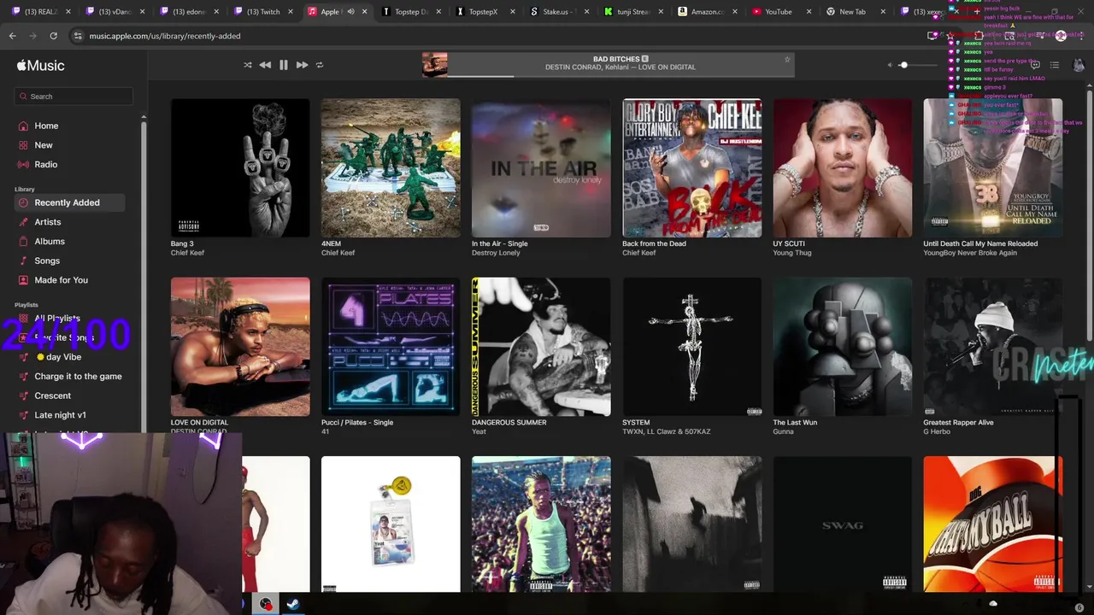Image resolution: width=1094 pixels, height=615 pixels.
Task: Click Chief Keef link under Bang 3
Action: (x=187, y=253)
